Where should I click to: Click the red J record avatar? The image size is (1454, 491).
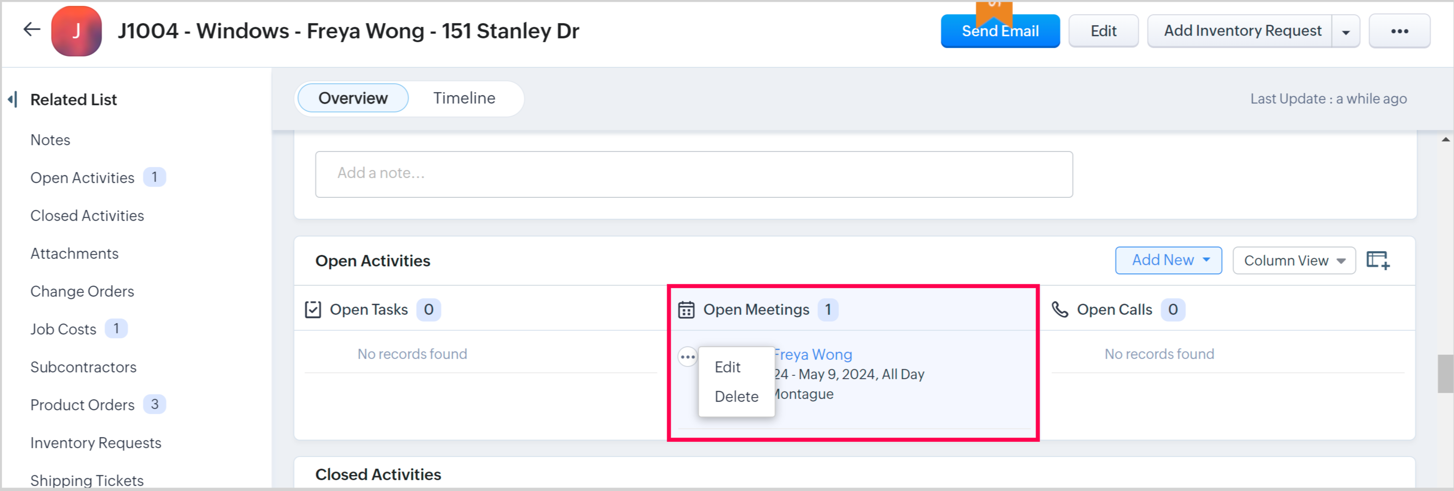coord(76,31)
